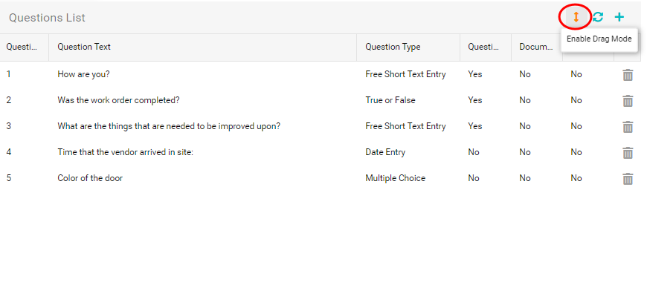Refresh the Questions List

click(598, 17)
